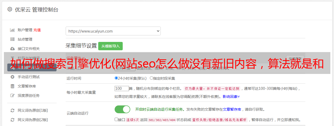Expand the 影响因素 link
The height and width of the screenshot is (126, 334).
231,96
